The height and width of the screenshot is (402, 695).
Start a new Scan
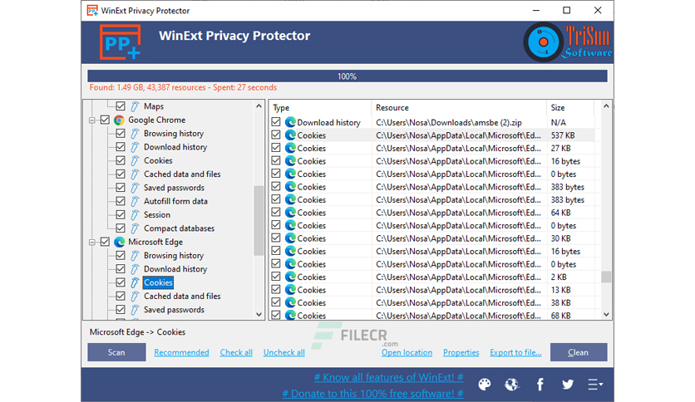(116, 352)
